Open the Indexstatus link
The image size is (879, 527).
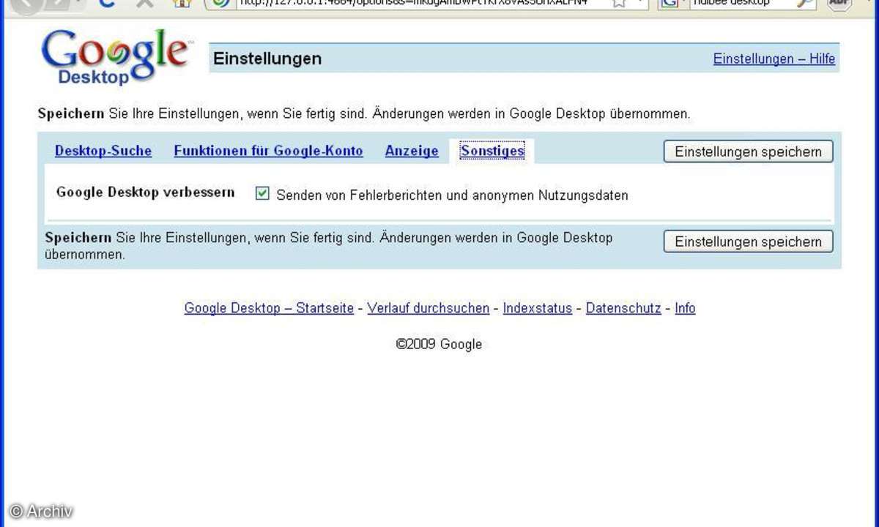(x=538, y=308)
